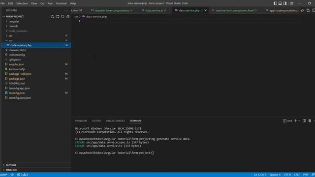Viewport: 315px width, 177px height.
Task: Open the Explorer more actions ellipsis
Action: 66,10
